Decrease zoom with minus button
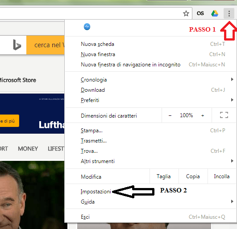237x229 pixels. pos(170,115)
